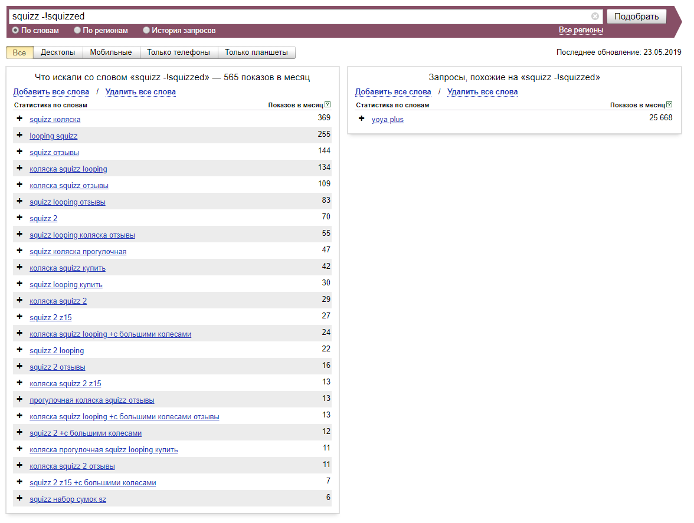The height and width of the screenshot is (523, 694).
Task: Click right panel 'Статистика по словам' column header
Action: pyautogui.click(x=392, y=105)
